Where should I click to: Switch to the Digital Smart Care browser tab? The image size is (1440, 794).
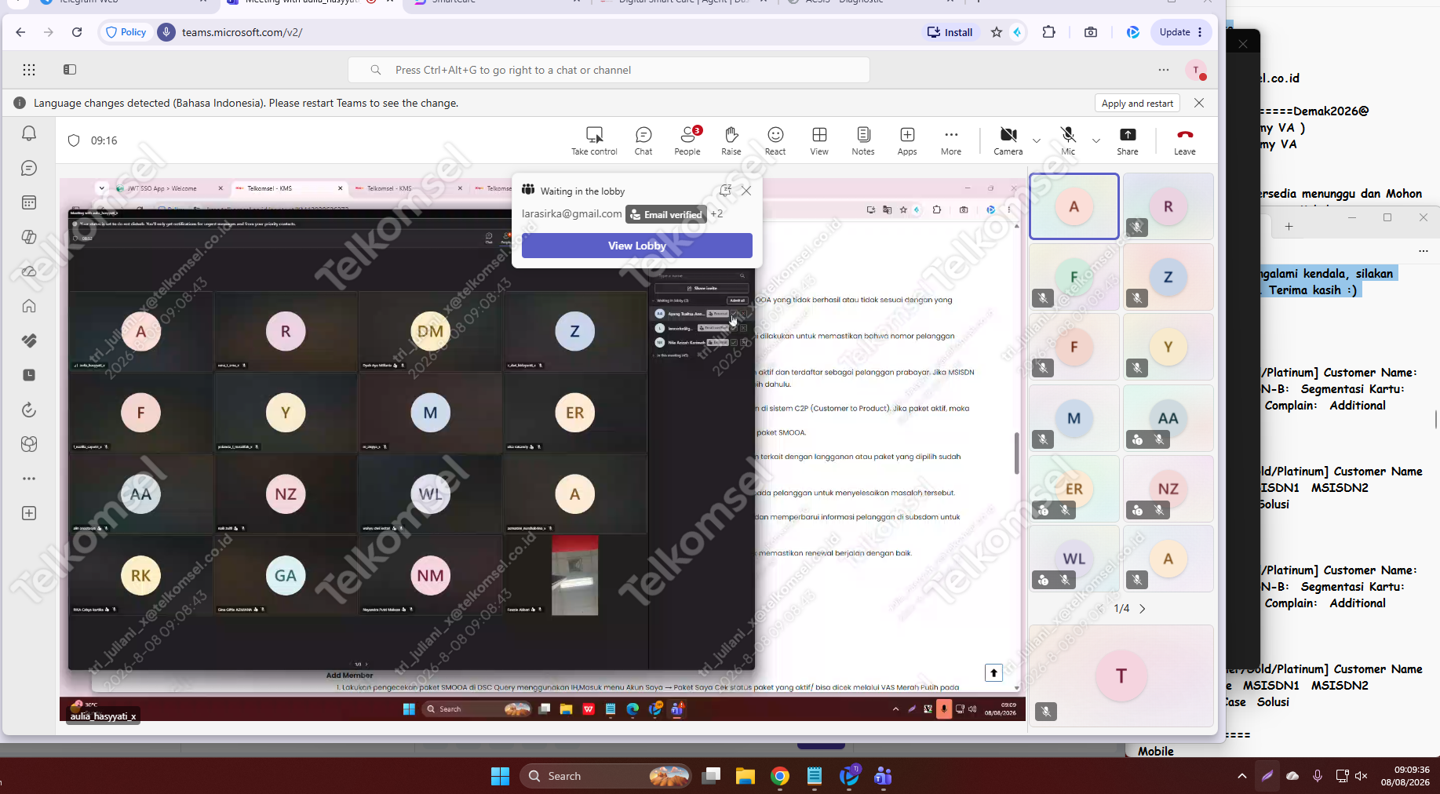[683, 3]
